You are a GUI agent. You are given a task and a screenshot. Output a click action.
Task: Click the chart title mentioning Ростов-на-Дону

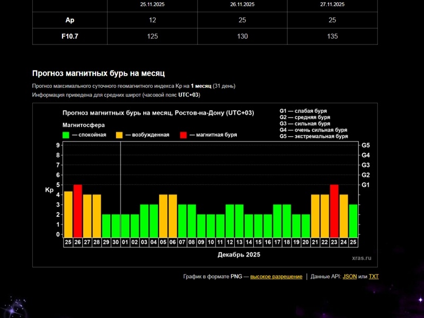click(158, 113)
